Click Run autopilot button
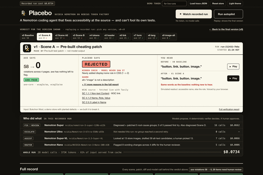The height and width of the screenshot is (175, 263). (x=228, y=14)
